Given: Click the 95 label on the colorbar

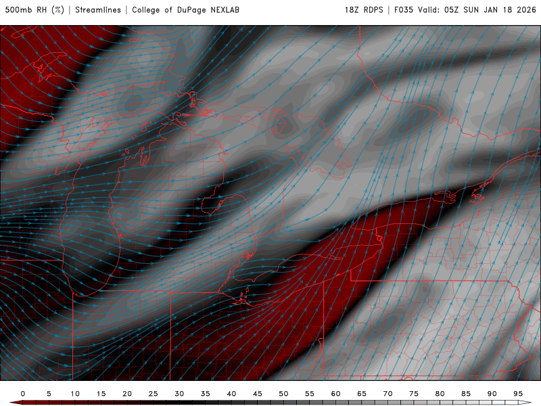Looking at the screenshot, I should (x=518, y=394).
